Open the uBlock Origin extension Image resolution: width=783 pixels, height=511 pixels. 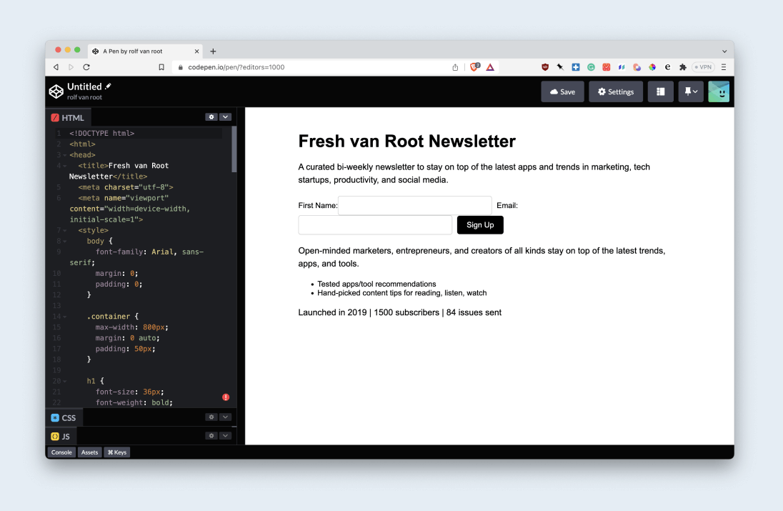(x=545, y=67)
